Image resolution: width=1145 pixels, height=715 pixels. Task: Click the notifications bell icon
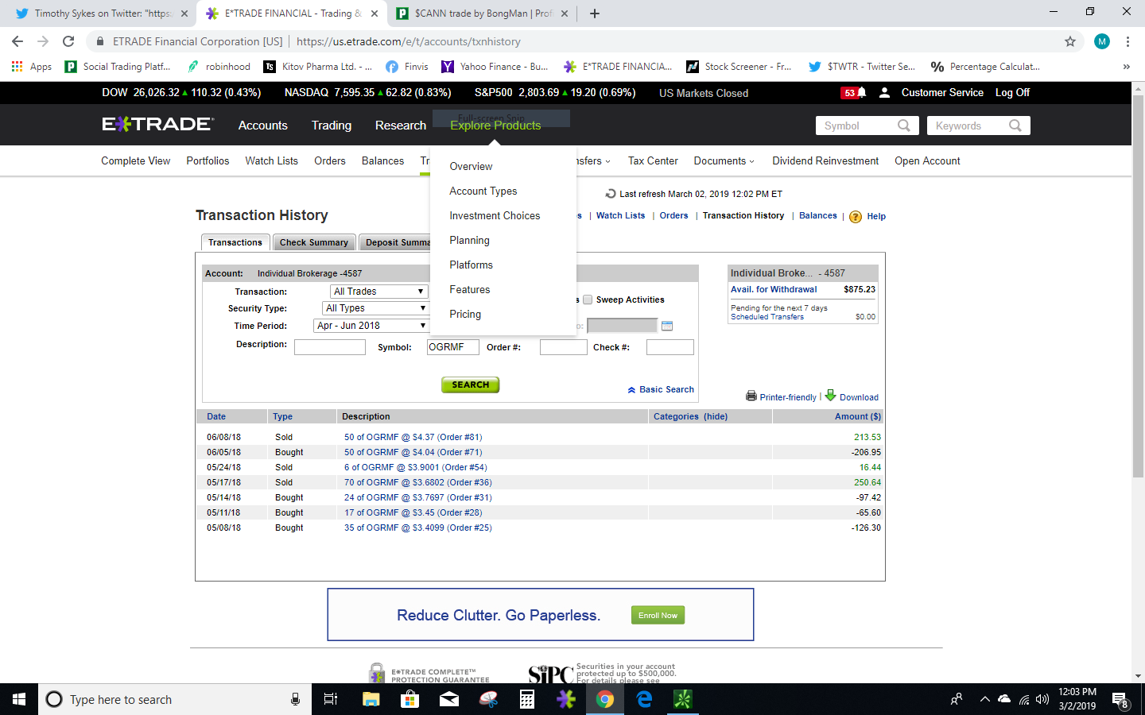[x=861, y=93]
